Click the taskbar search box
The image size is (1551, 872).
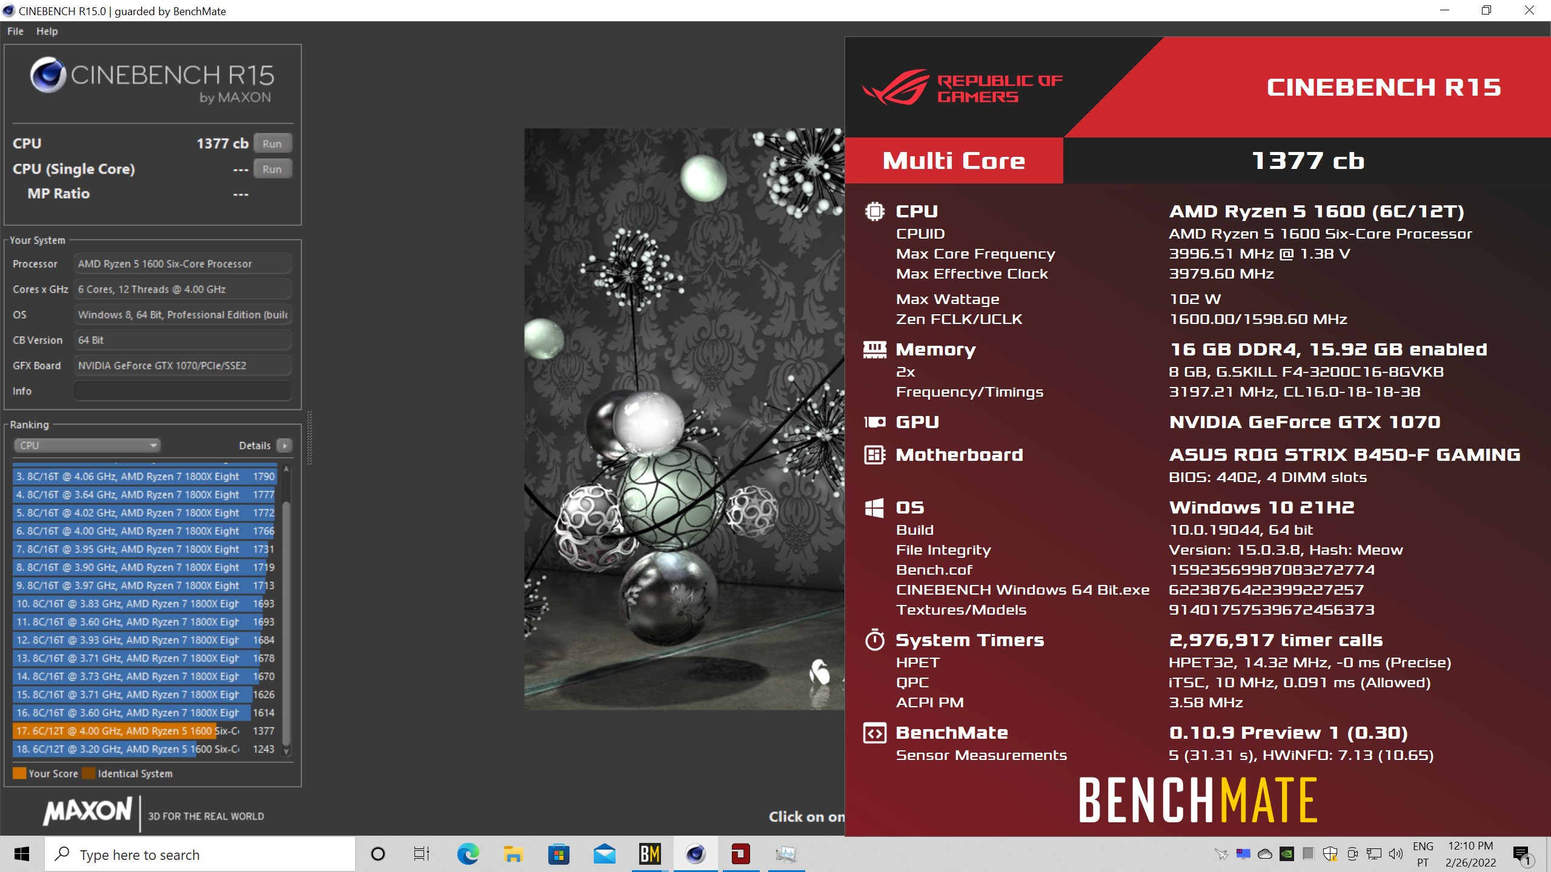click(200, 854)
